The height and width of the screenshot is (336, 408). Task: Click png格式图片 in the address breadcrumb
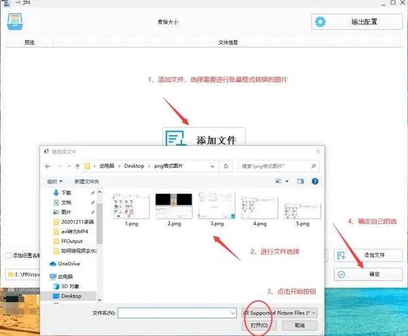coord(169,166)
